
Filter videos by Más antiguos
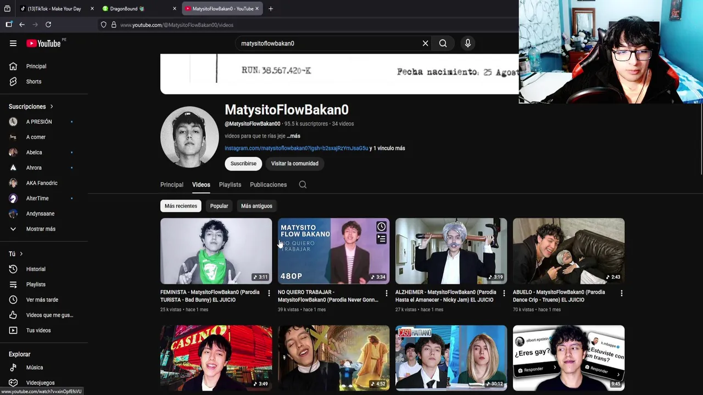(x=256, y=206)
